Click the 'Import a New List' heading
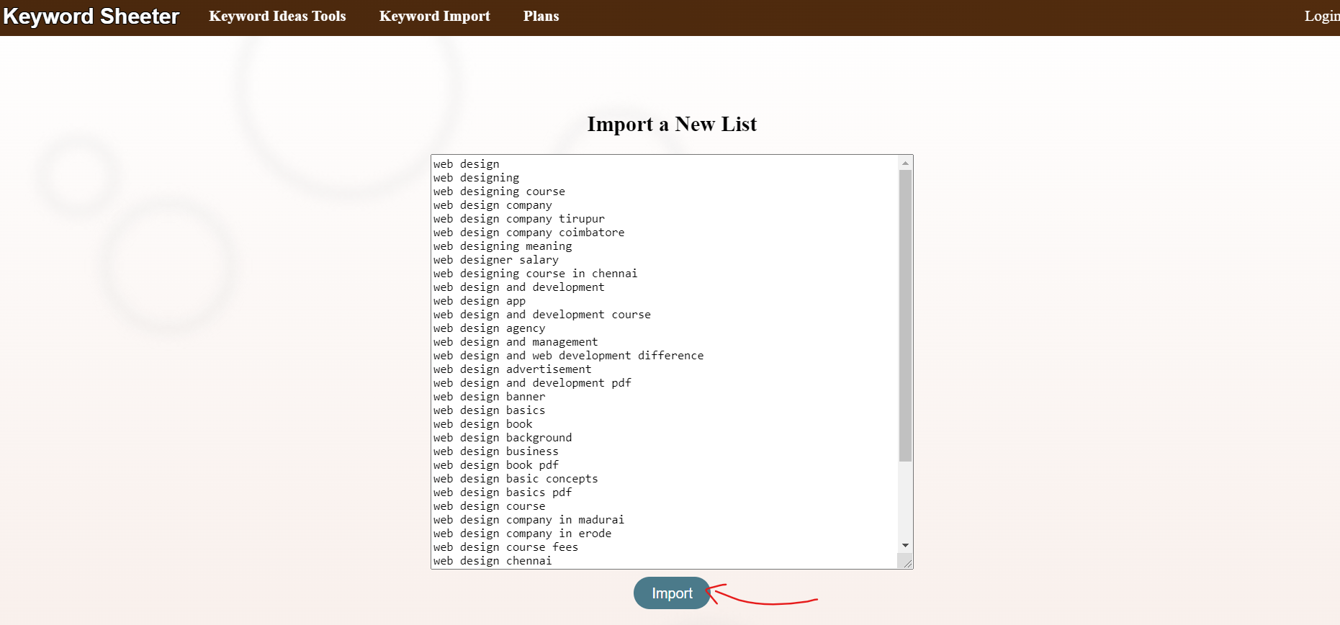1340x625 pixels. tap(672, 124)
